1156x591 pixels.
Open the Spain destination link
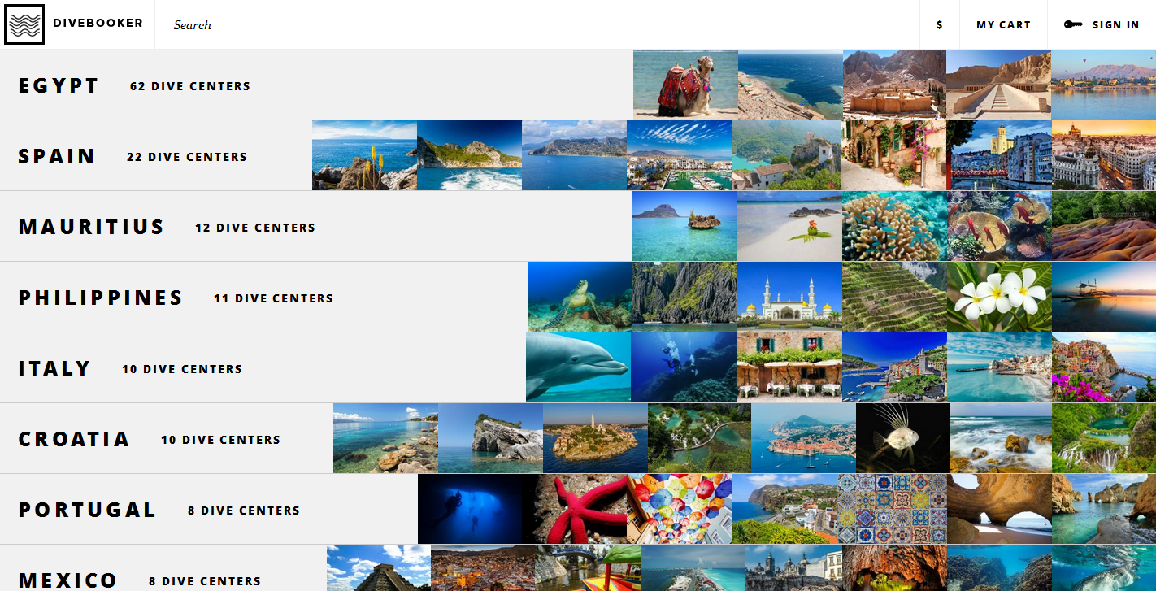pyautogui.click(x=57, y=157)
